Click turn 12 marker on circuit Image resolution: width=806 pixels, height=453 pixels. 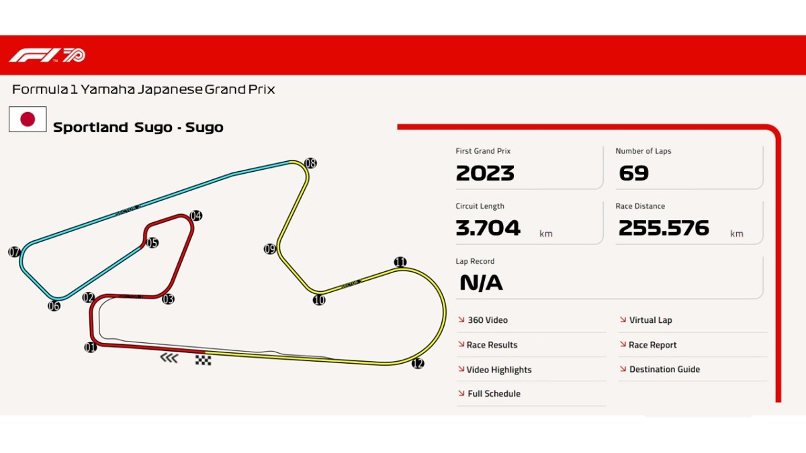click(x=418, y=364)
